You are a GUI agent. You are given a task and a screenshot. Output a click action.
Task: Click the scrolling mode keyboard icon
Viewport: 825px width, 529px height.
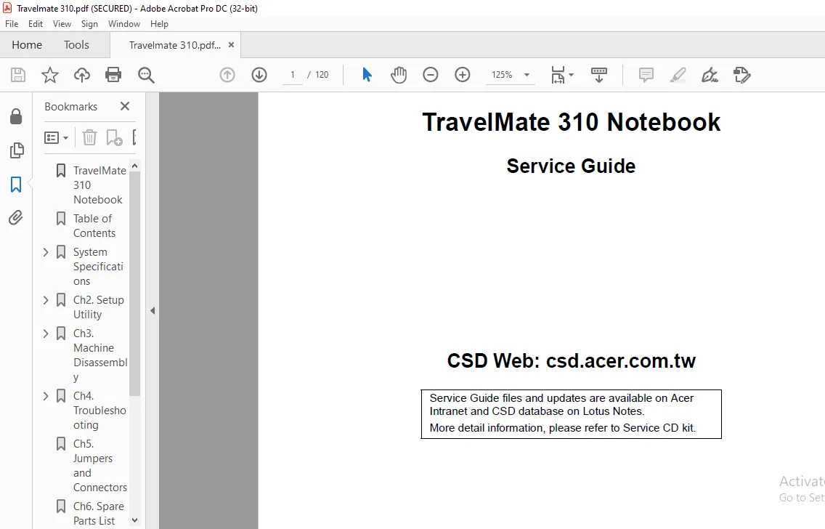pos(598,75)
